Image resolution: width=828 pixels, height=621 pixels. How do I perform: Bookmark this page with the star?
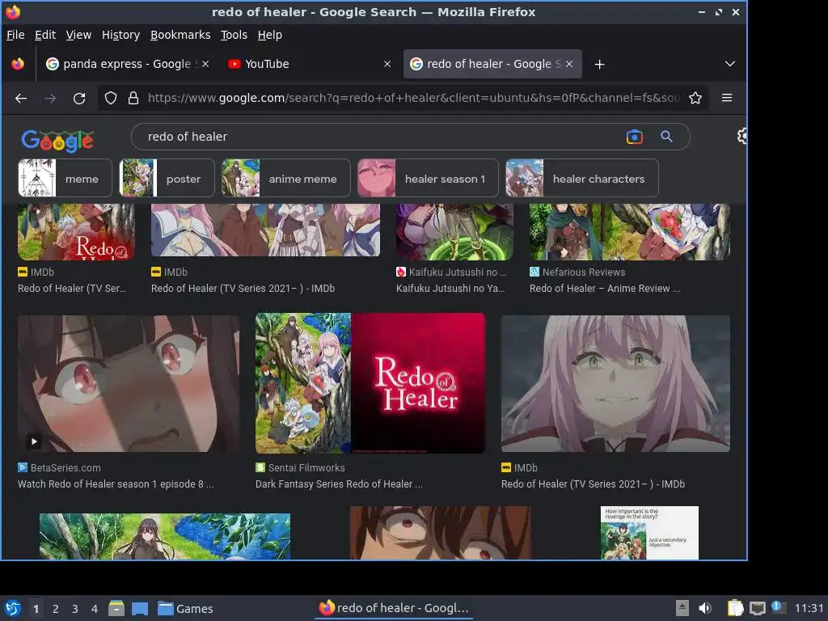(x=695, y=98)
